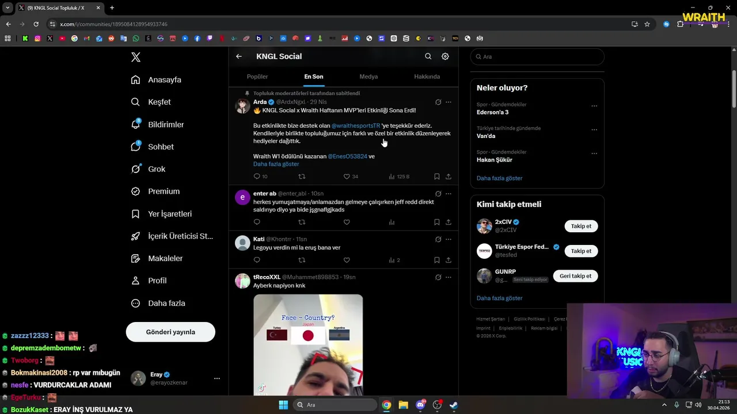Switch to En Son tab
Image resolution: width=737 pixels, height=414 pixels.
pyautogui.click(x=314, y=76)
